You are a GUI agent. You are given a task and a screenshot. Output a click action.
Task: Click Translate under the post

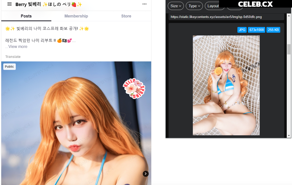[x=13, y=57]
